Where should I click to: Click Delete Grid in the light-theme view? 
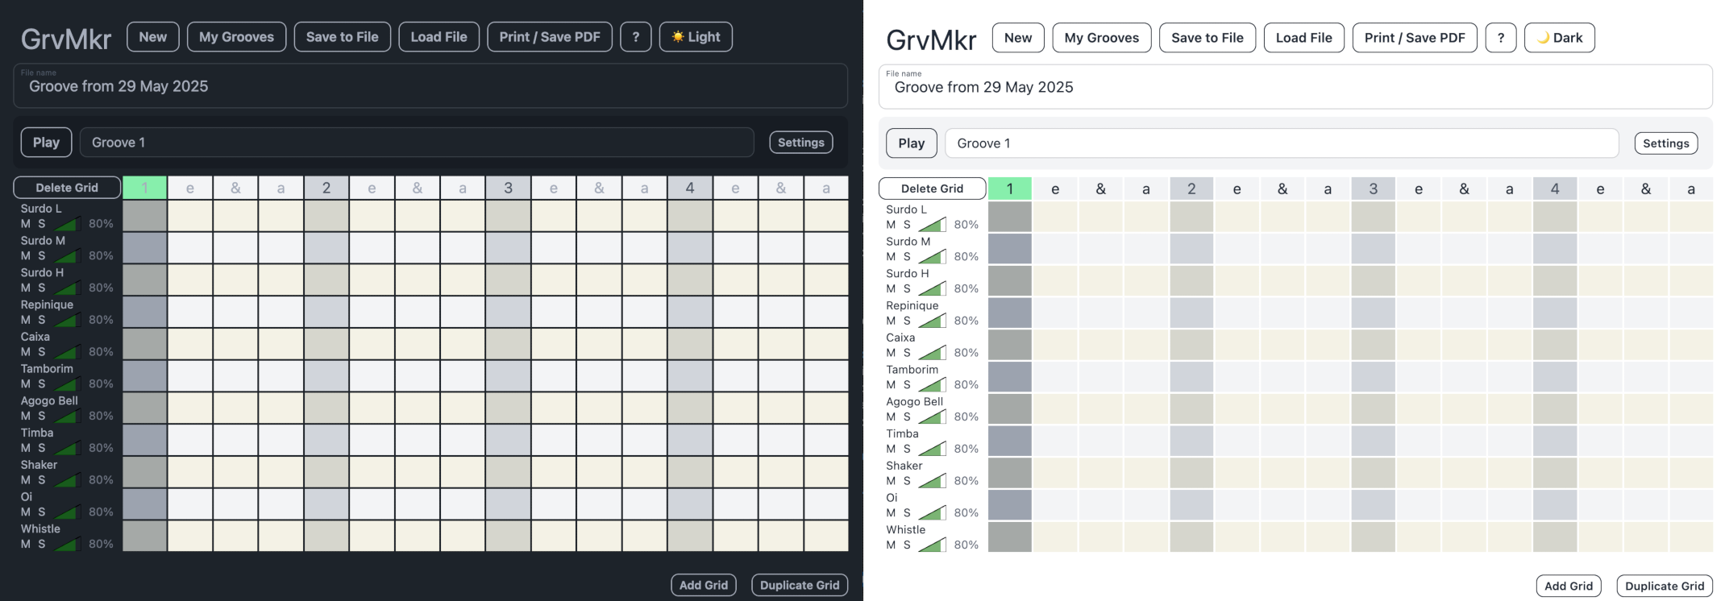[x=933, y=189]
